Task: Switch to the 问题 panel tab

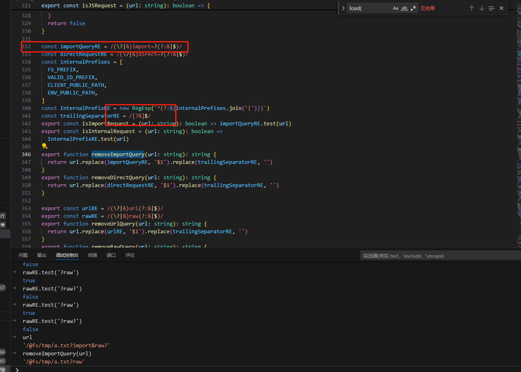Action: [23, 255]
